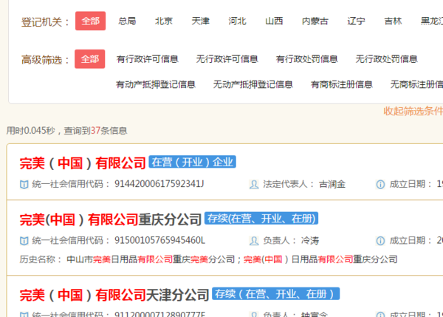This screenshot has height=317, width=443.
Task: Click person icon beside 法定代表人 古润金
Action: [254, 185]
